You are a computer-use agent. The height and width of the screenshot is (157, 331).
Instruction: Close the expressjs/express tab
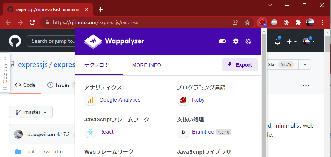click(87, 9)
